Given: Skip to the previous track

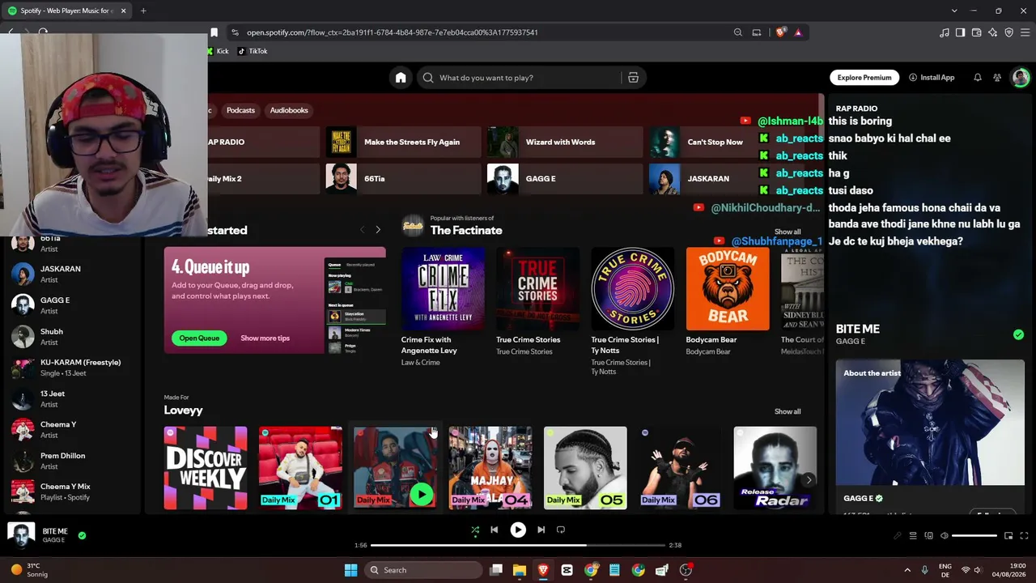Looking at the screenshot, I should point(495,530).
